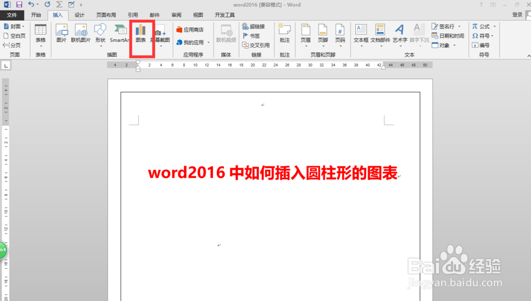531x301 pixels.
Task: Insert a cross-reference (交叉引用)
Action: [256, 45]
